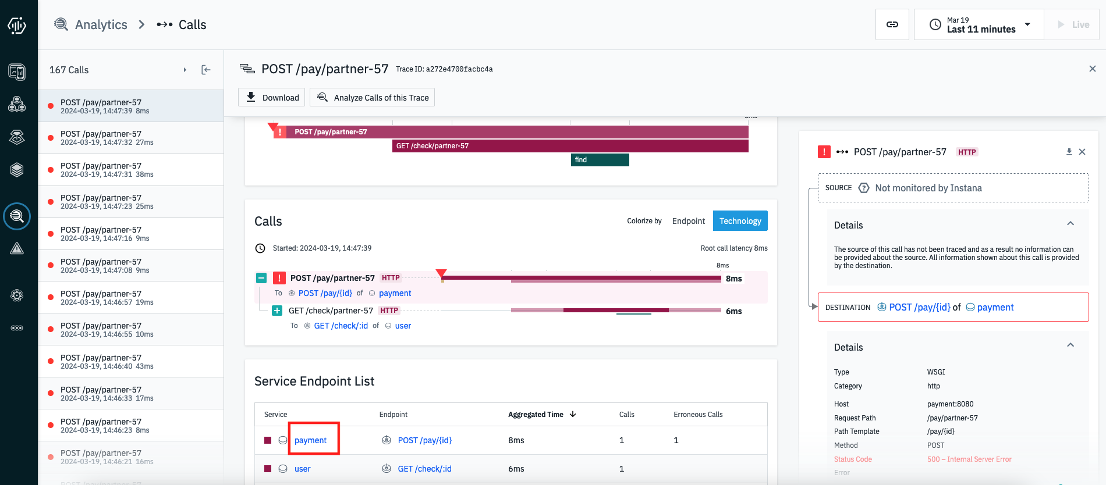The height and width of the screenshot is (485, 1106).
Task: Click the GET /check/partner-57 timeline bar
Action: (570, 146)
